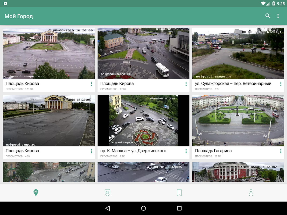Image resolution: width=287 pixels, height=215 pixels.
Task: Click the ПРОСМОТРОВ: 2.1K label
Action: point(112,156)
